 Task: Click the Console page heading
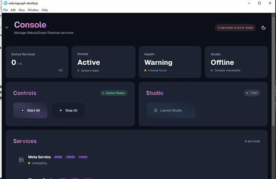point(30,25)
